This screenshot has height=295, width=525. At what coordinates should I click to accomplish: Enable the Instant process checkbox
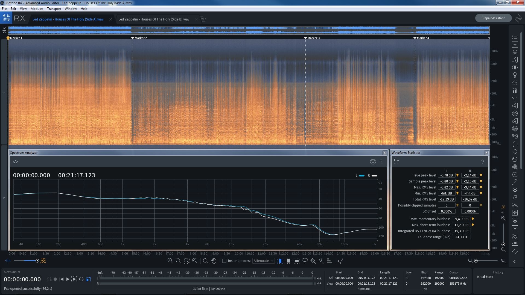pyautogui.click(x=224, y=261)
